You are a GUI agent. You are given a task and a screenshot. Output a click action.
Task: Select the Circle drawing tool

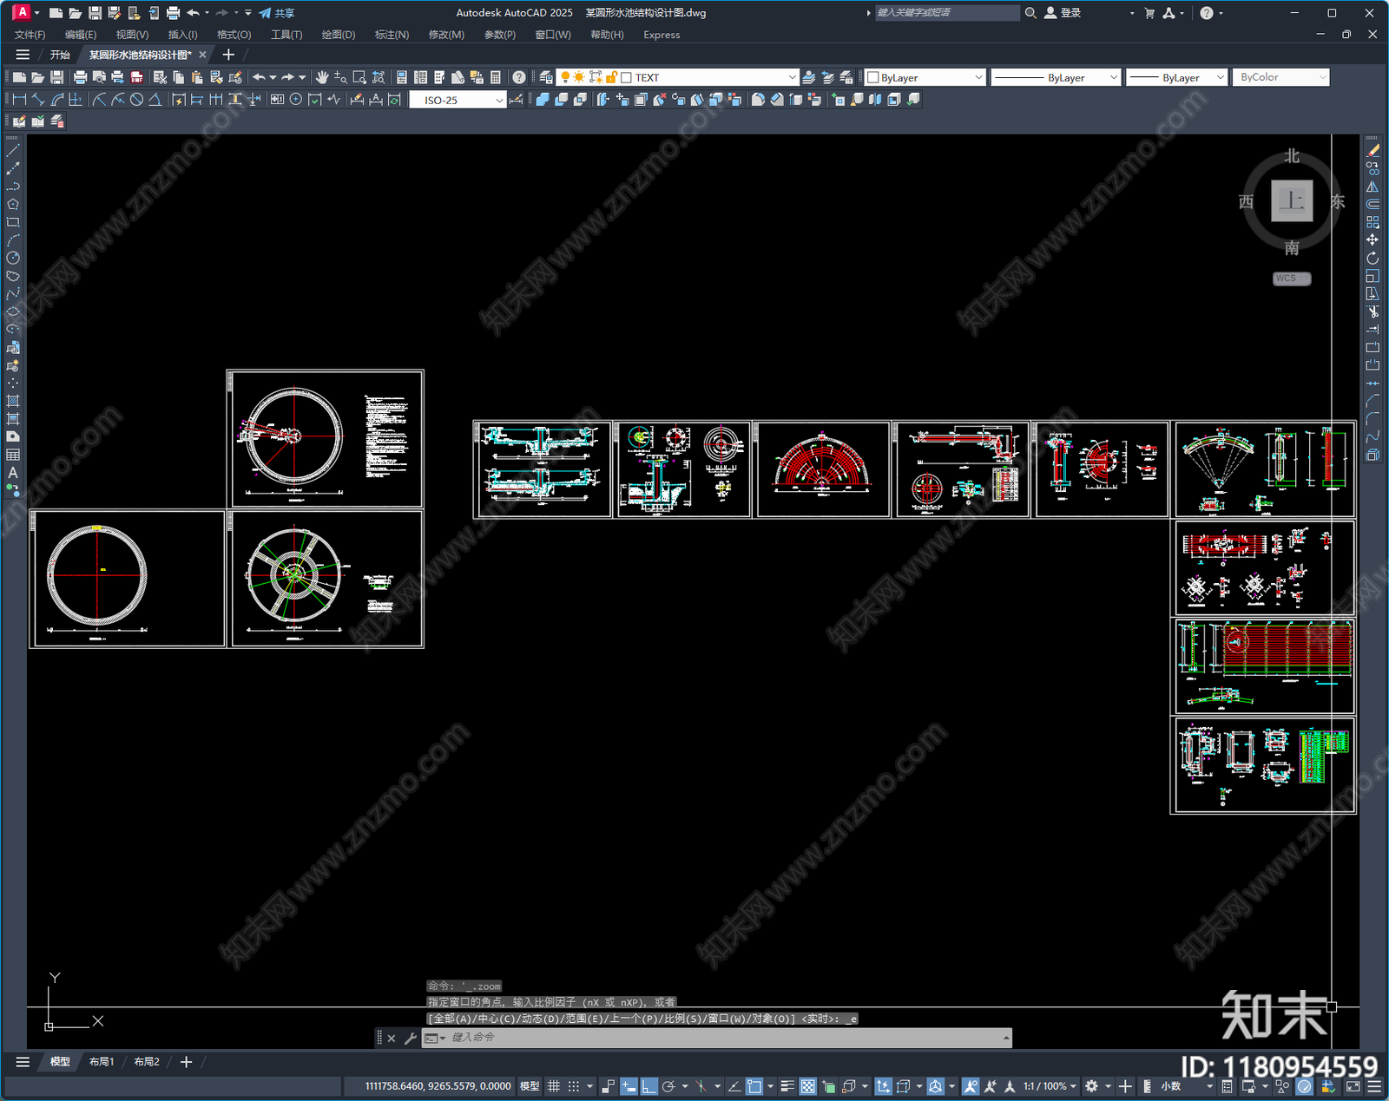(13, 258)
